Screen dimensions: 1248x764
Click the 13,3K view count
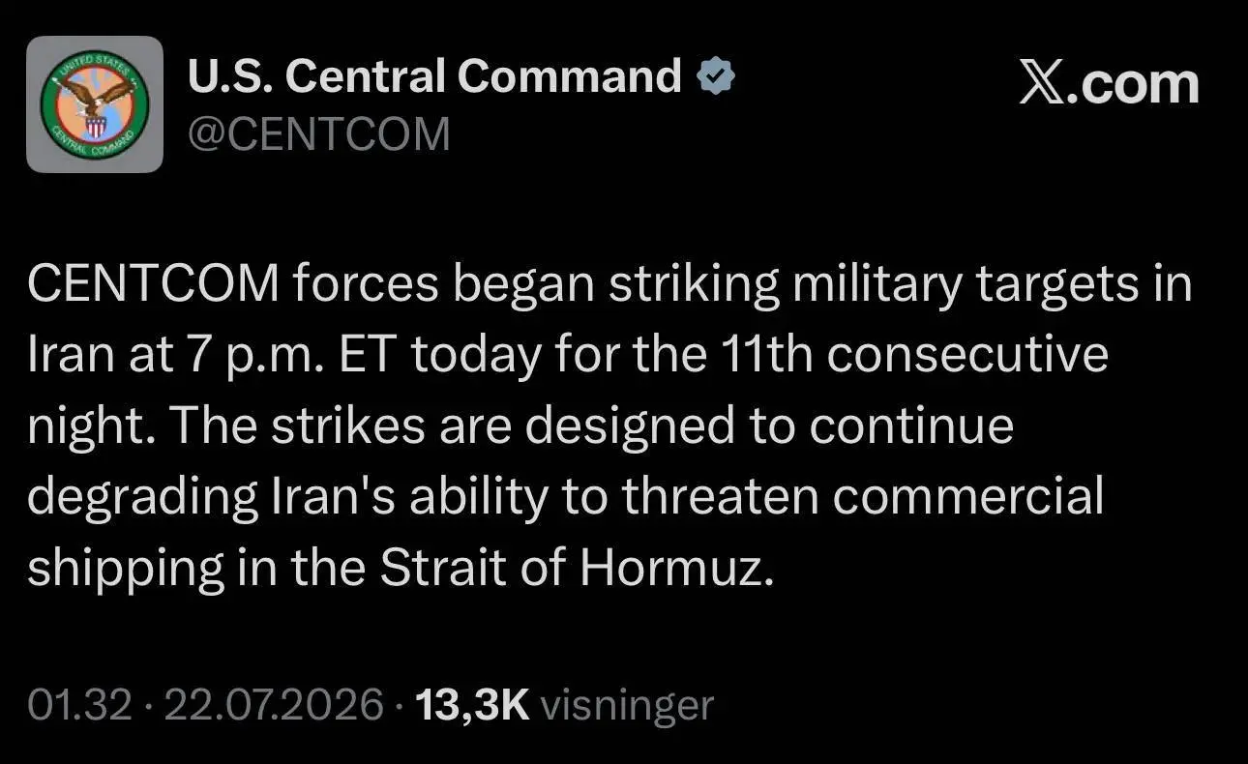click(x=472, y=705)
